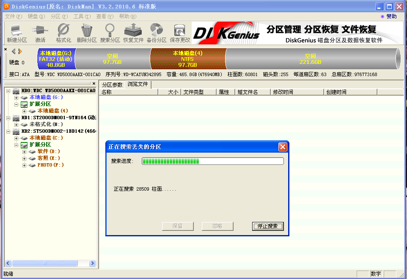407x279 pixels.
Task: Click the HD1 ST2000DM001 disk icon in tree
Action: coord(16,118)
